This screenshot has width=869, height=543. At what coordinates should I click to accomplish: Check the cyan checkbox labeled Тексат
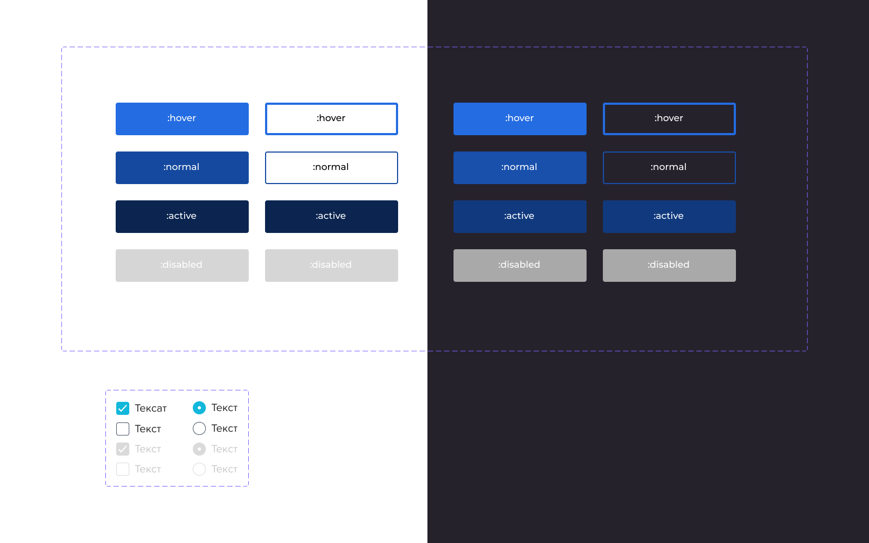click(123, 408)
